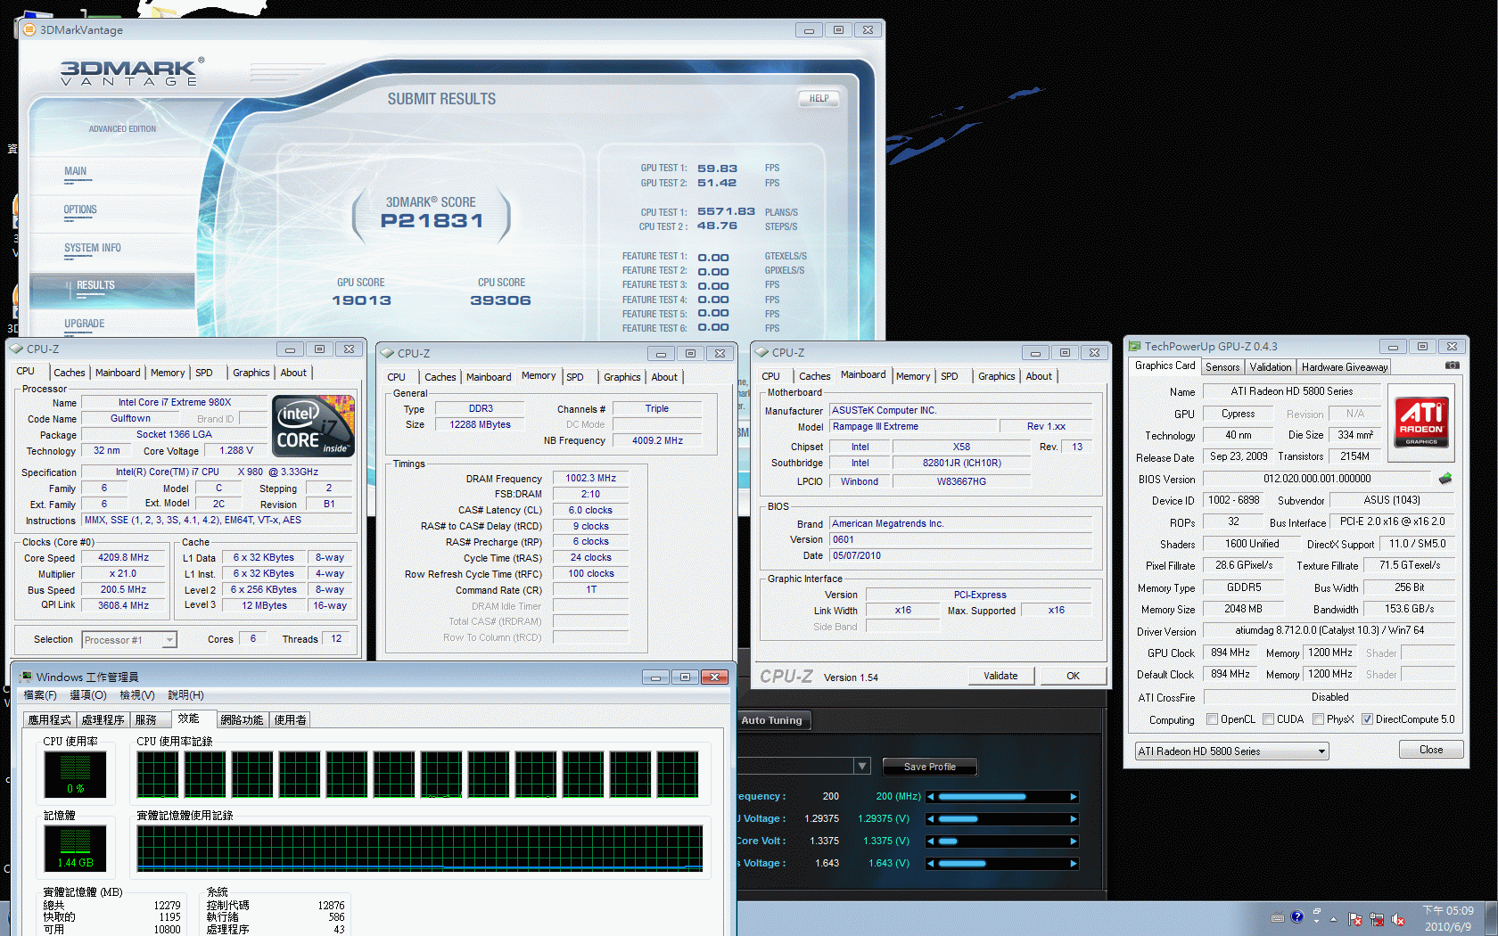Open the 說明(H) menu in Task Manager
This screenshot has height=936, width=1498.
coord(185,695)
